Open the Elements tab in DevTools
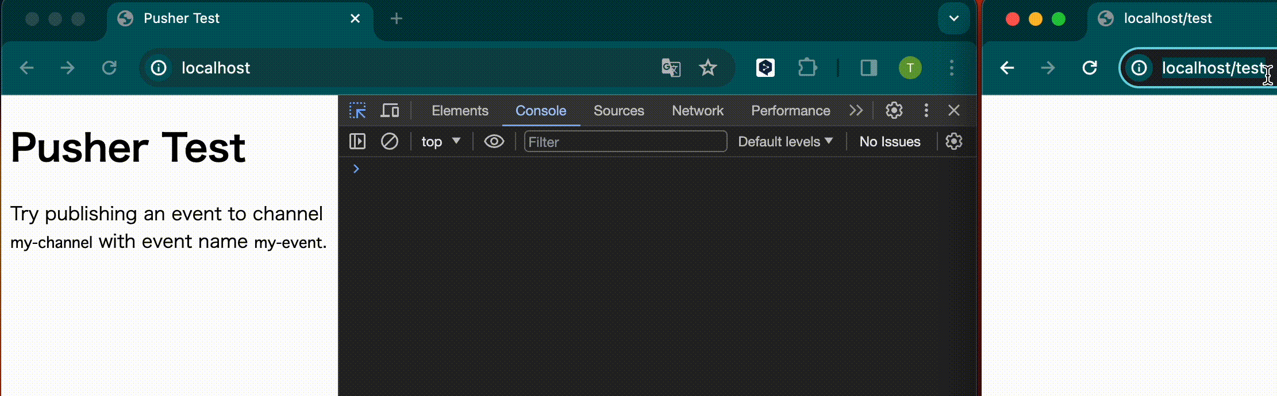Screen dimensions: 1277x396 [x=460, y=111]
